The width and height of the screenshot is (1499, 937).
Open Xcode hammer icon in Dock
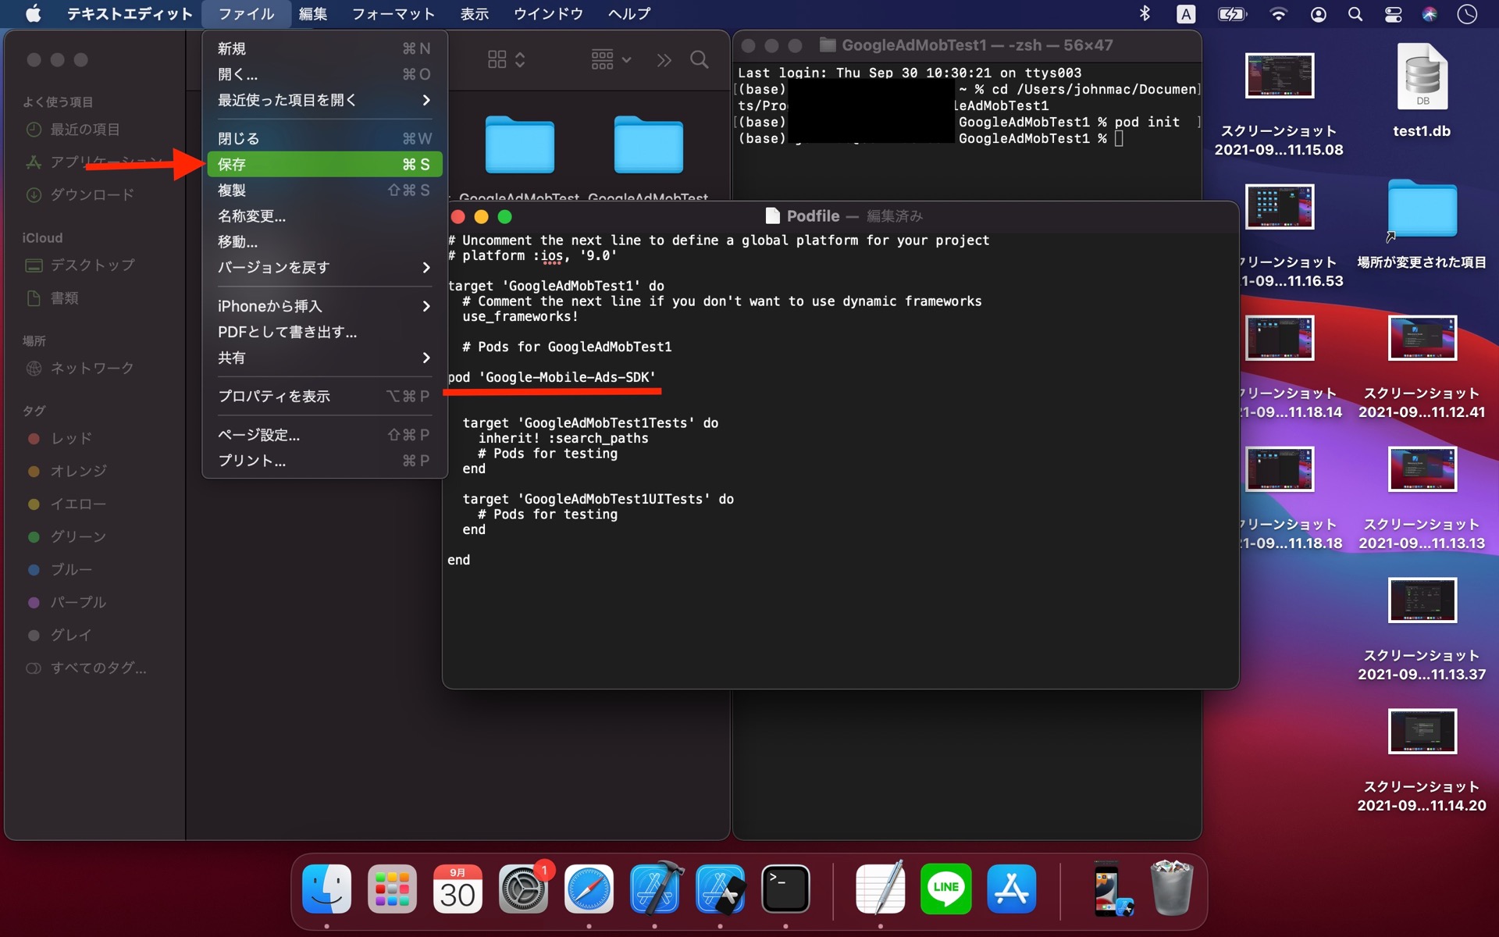click(654, 889)
